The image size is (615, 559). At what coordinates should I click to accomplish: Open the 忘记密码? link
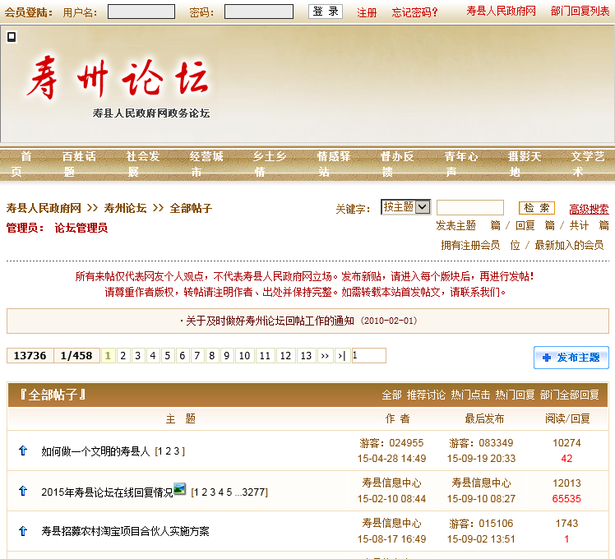[x=414, y=12]
